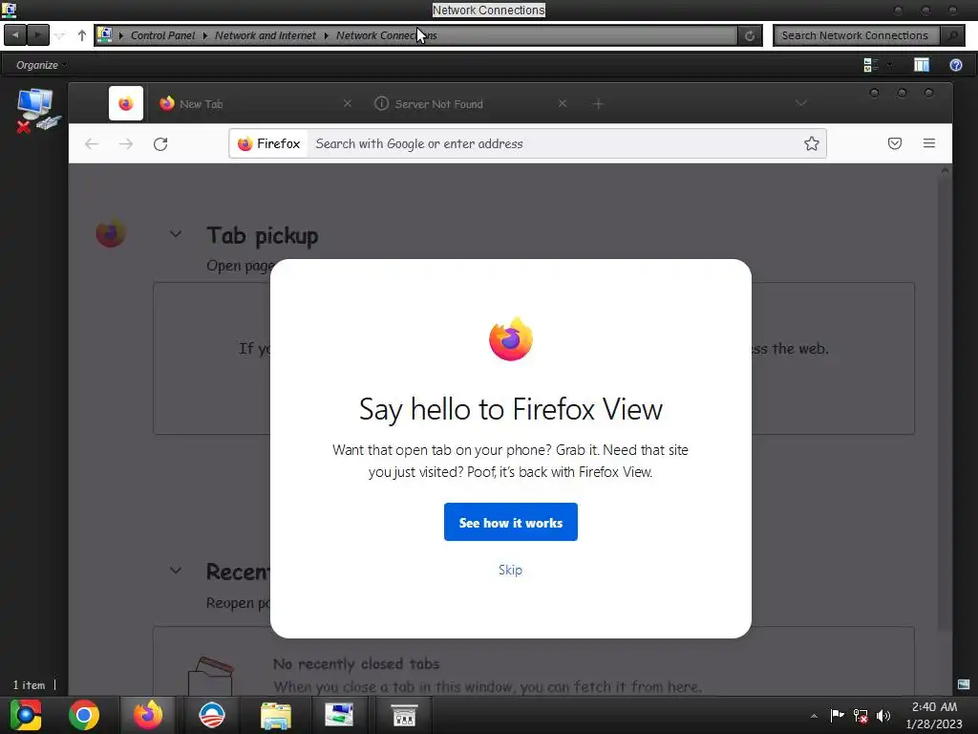978x734 pixels.
Task: Collapse the Tab pickup section
Action: [176, 234]
